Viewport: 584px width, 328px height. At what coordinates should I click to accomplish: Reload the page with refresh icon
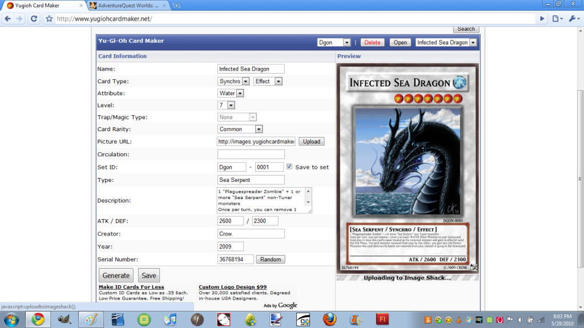34,18
